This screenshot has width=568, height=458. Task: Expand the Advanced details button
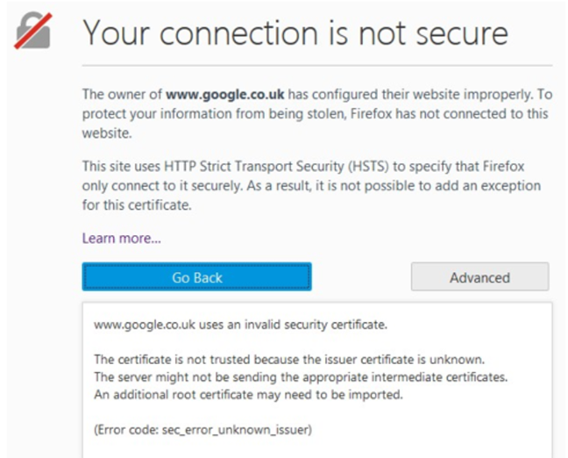(x=479, y=277)
